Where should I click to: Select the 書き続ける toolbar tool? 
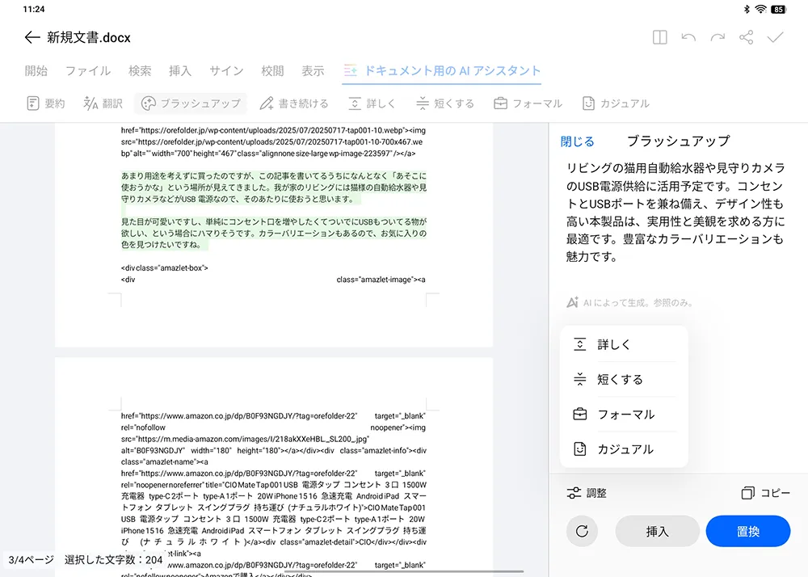click(294, 103)
